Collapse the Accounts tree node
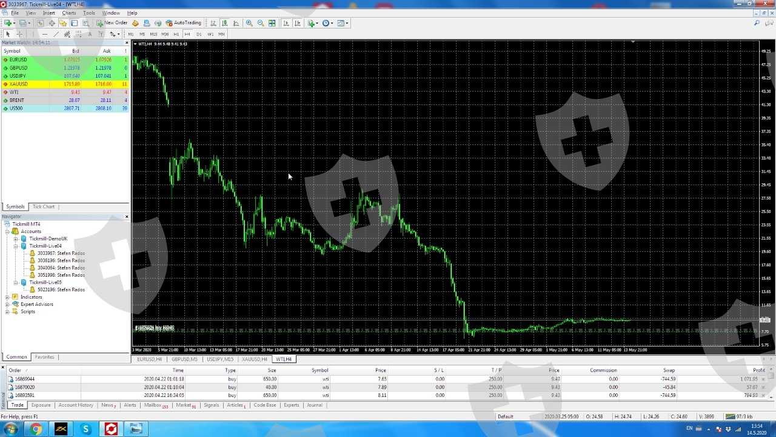The width and height of the screenshot is (776, 437). tap(8, 231)
